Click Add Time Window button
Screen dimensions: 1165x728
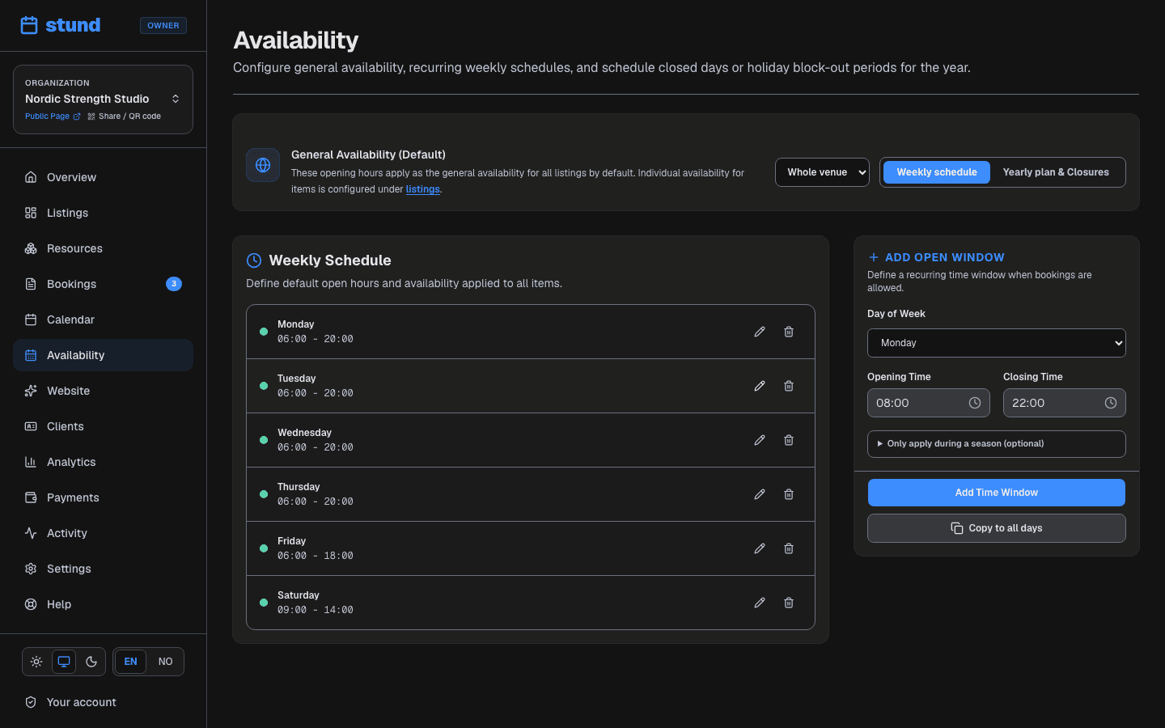click(997, 493)
